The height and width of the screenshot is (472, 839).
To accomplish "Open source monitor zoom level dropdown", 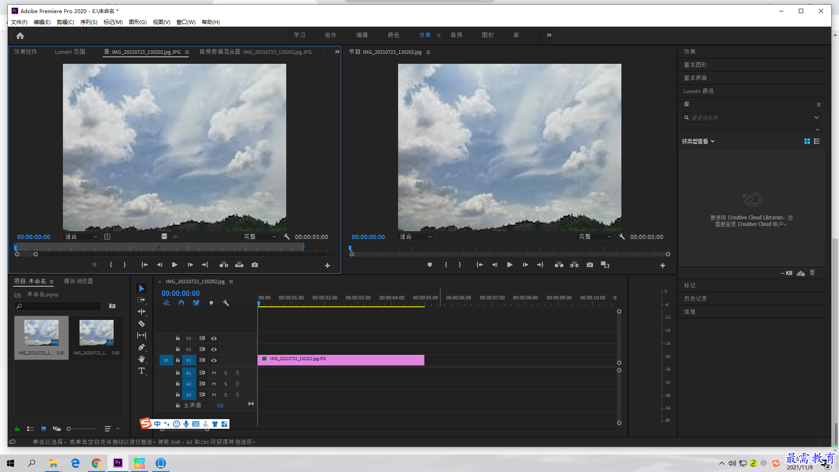I will pos(81,236).
